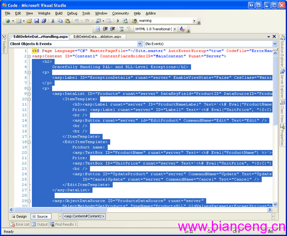Switch to the EditDeleteData...alidation.aspx tab
The width and height of the screenshot is (287, 236).
[98, 37]
